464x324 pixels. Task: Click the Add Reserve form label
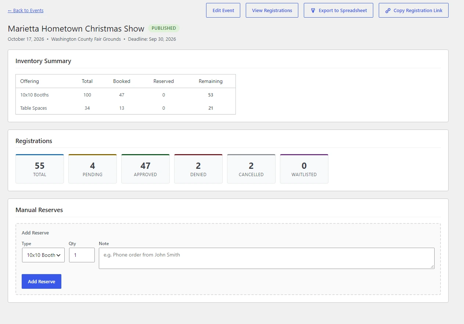[35, 233]
